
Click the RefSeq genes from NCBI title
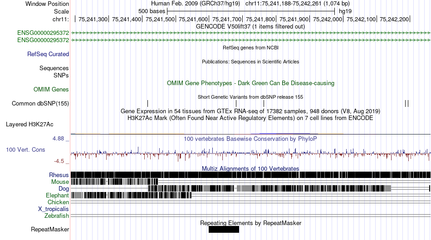tap(250, 48)
